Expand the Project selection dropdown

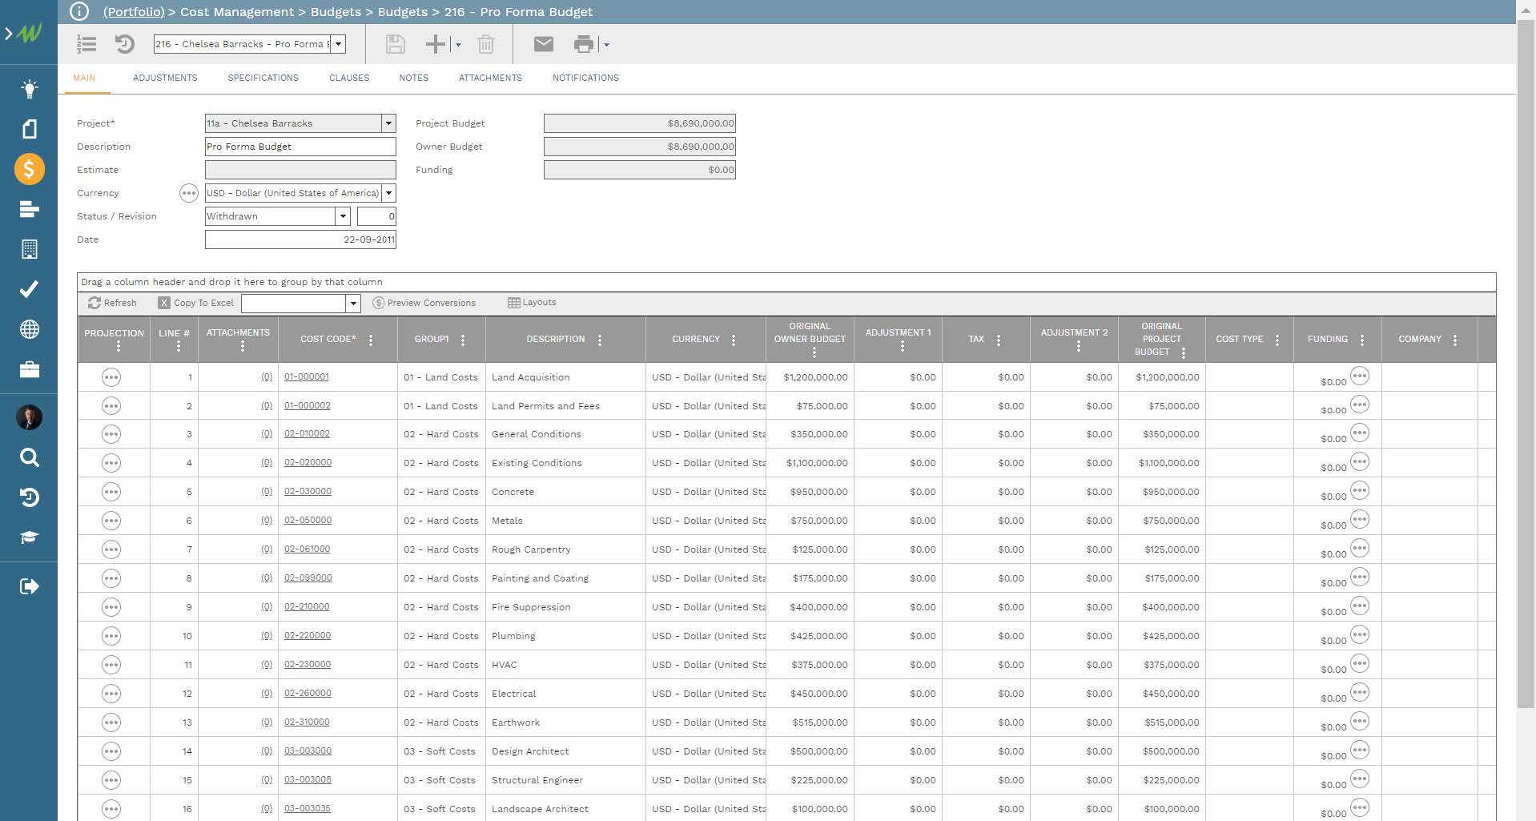(388, 123)
